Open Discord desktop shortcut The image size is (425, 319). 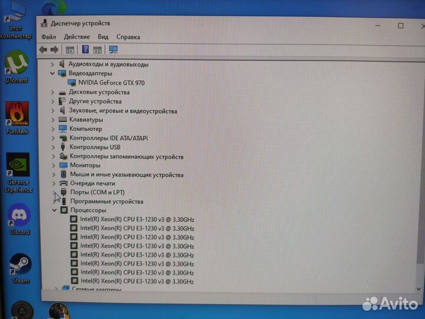point(19,219)
